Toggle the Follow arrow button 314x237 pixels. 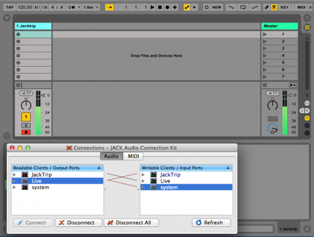109,8
